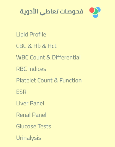Open the Liver Panel item

30,103
